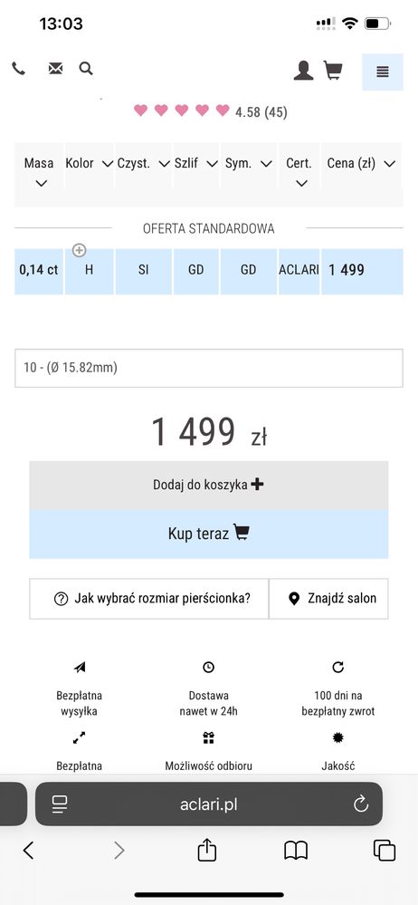The height and width of the screenshot is (905, 418).
Task: Open the user account icon
Action: tap(303, 71)
